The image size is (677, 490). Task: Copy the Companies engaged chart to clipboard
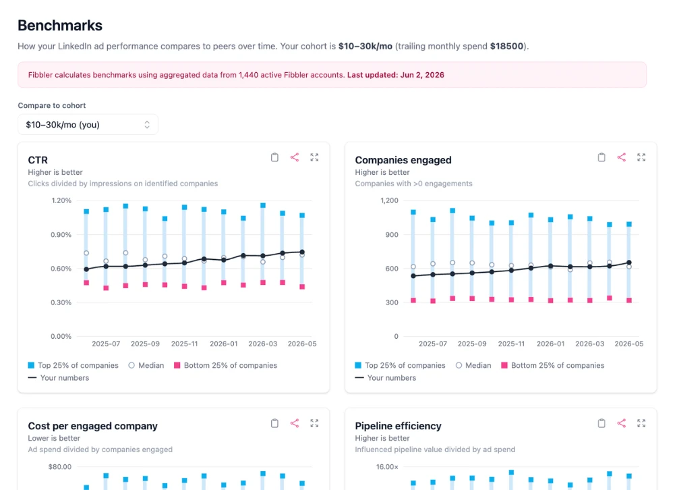click(x=601, y=157)
